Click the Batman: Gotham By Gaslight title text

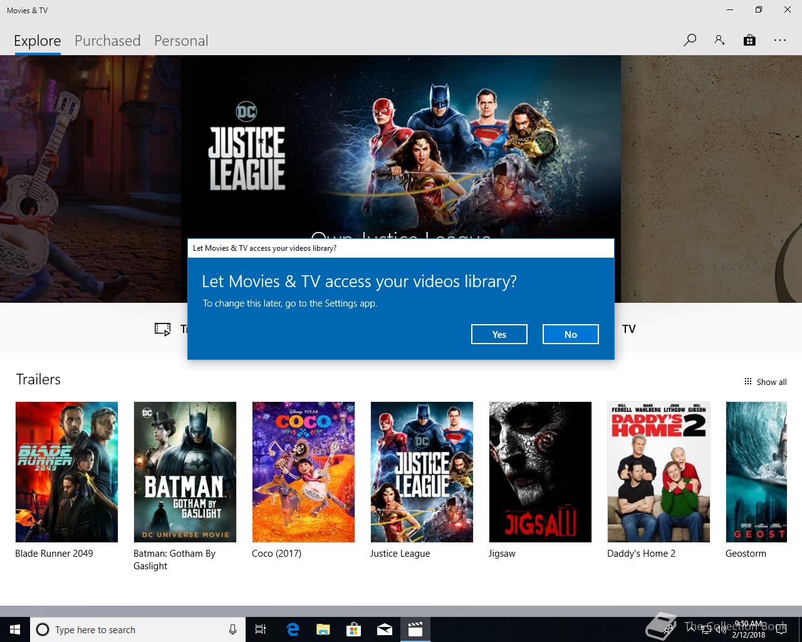coord(174,560)
